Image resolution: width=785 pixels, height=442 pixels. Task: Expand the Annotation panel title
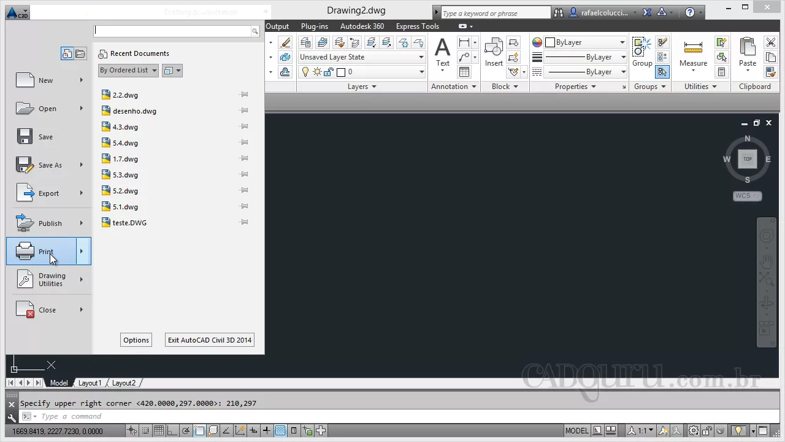454,87
